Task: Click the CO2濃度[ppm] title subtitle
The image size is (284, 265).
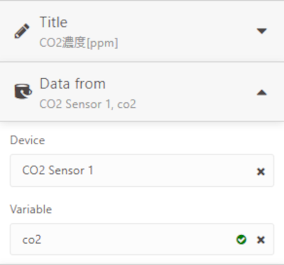Action: 79,43
